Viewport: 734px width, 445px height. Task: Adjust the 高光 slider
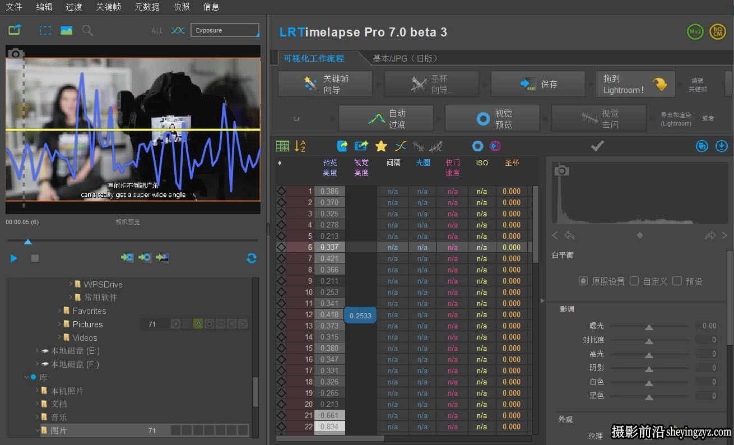(x=649, y=354)
